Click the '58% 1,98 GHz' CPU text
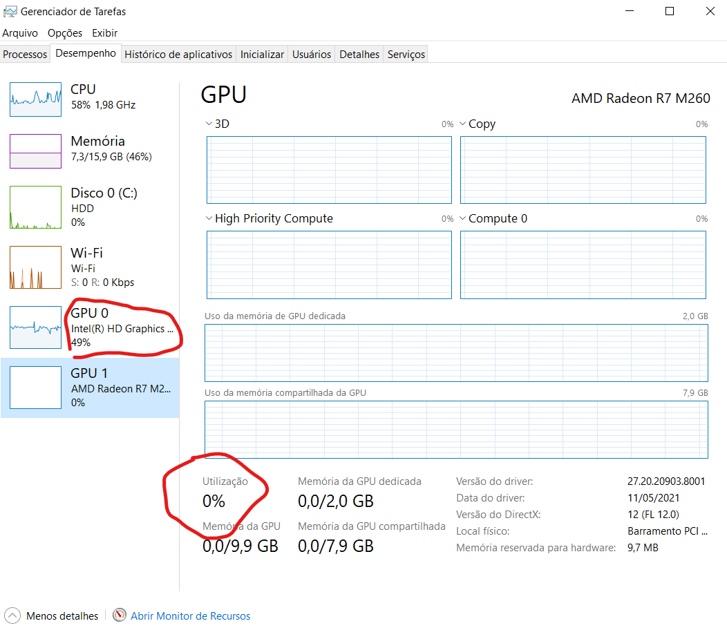 104,105
